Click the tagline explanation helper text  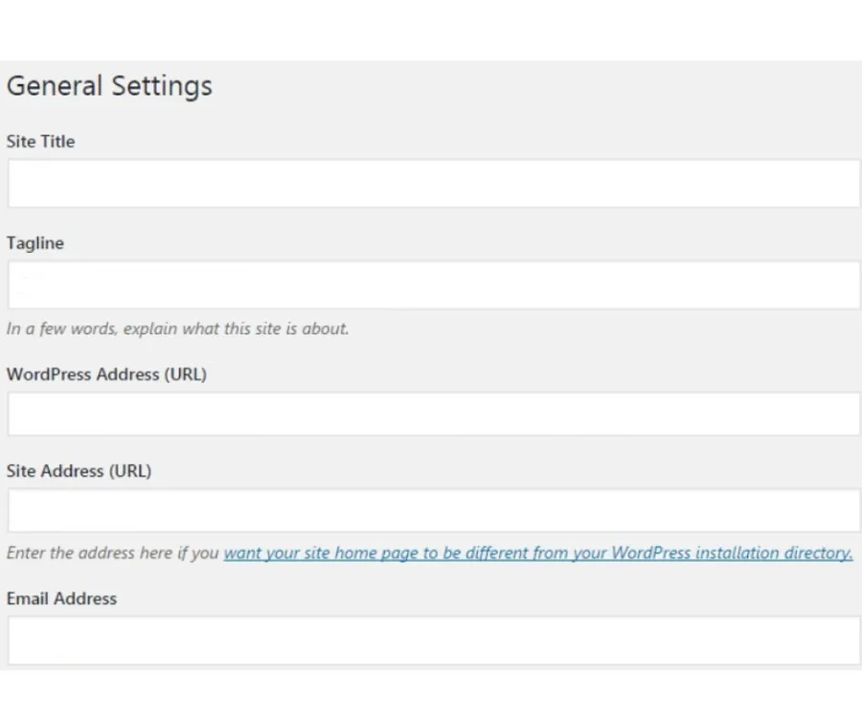(x=177, y=328)
